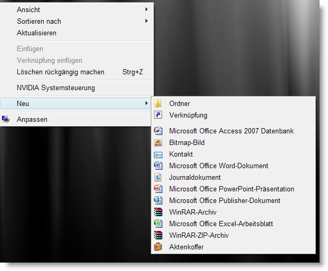Select Journaldokument in the submenu
Image resolution: width=328 pixels, height=271 pixels.
point(233,177)
